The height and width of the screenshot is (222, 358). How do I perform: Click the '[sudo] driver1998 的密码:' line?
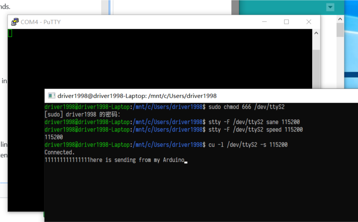pyautogui.click(x=82, y=114)
